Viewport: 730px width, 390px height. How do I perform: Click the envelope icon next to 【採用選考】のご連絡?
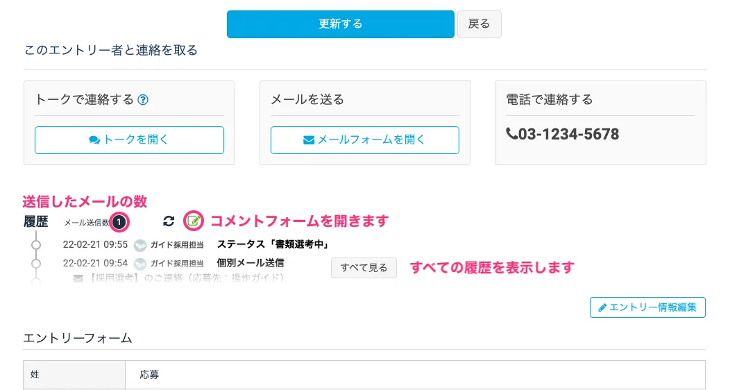[x=78, y=278]
